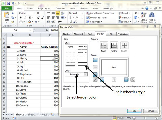Viewport: 162px width, 120px height.
Task: Click the AutoSum sigma icon
Action: (136, 13)
